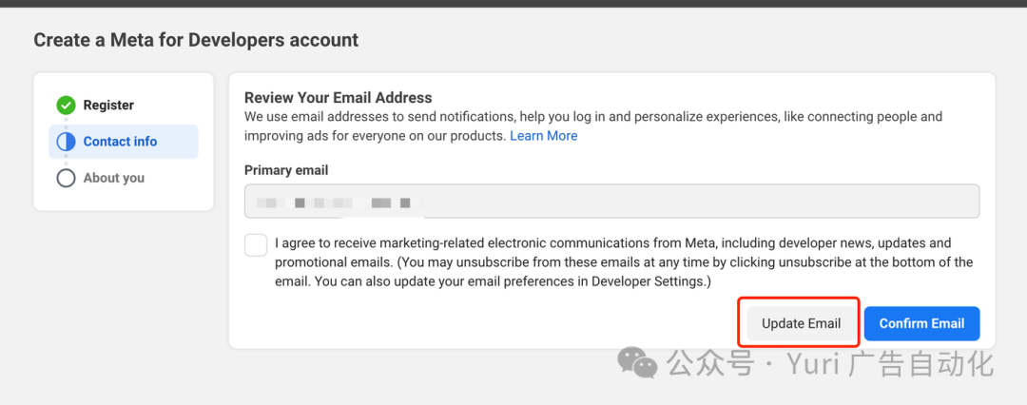Click the empty circle icon for About you
The height and width of the screenshot is (405, 1027).
click(x=67, y=178)
